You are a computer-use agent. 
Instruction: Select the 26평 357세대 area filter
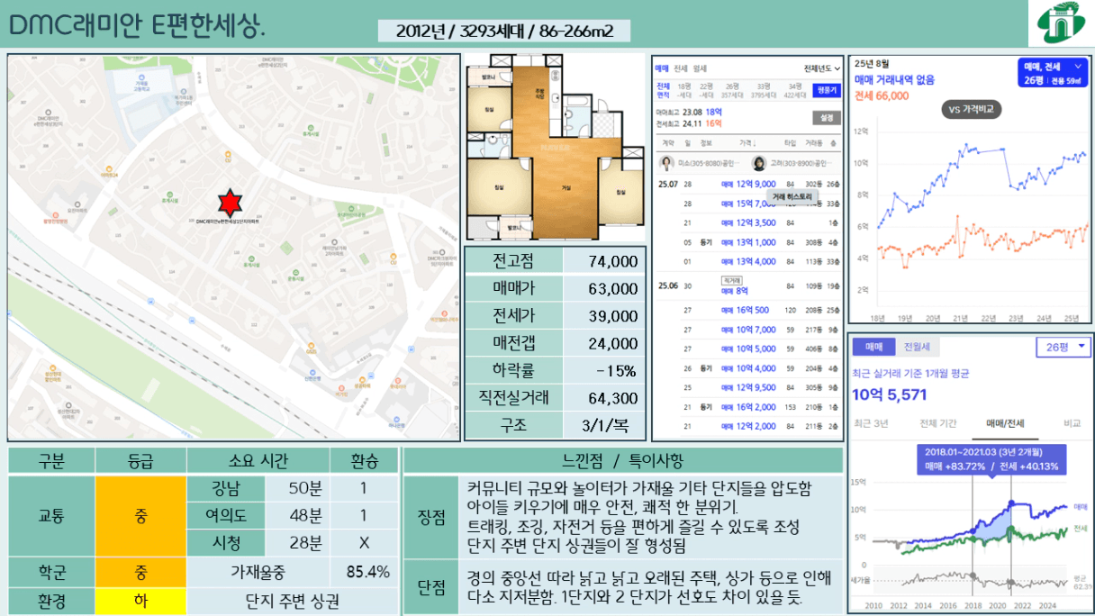[x=731, y=90]
